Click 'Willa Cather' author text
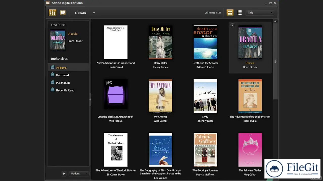This screenshot has width=323, height=181. pos(160,121)
